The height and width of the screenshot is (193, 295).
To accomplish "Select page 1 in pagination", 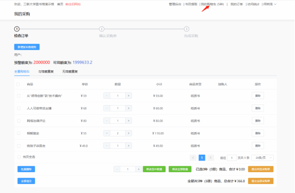I will coord(202,158).
